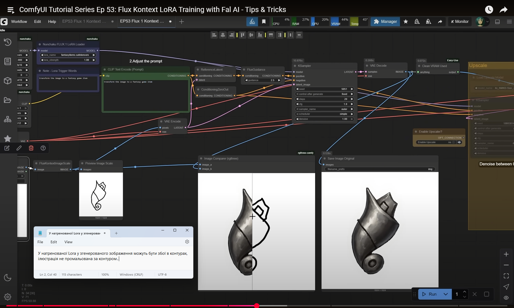Click the fit view icon

pyautogui.click(x=506, y=276)
